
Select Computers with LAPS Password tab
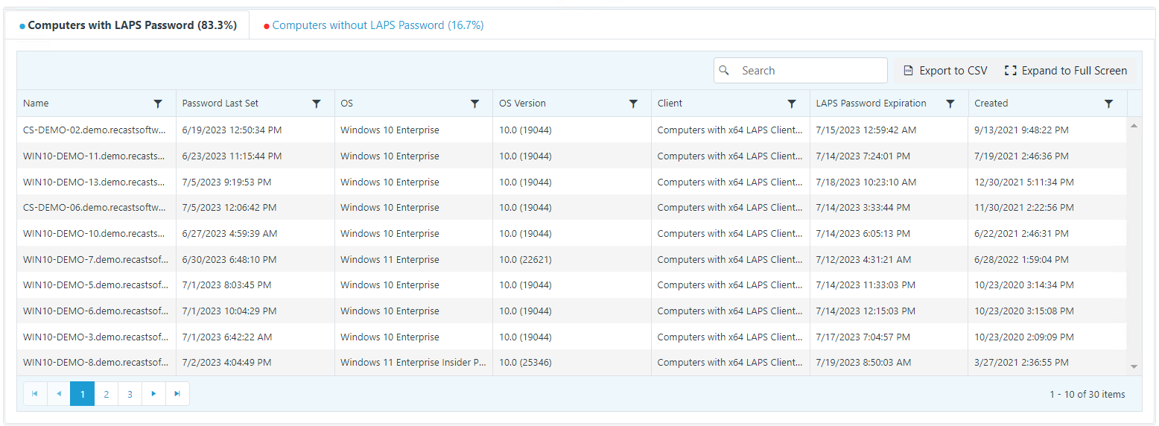(127, 25)
